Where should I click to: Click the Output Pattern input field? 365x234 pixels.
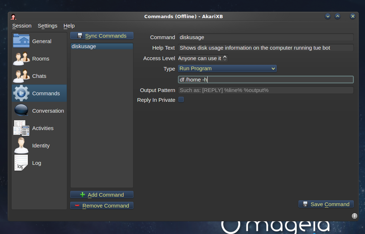(x=266, y=90)
